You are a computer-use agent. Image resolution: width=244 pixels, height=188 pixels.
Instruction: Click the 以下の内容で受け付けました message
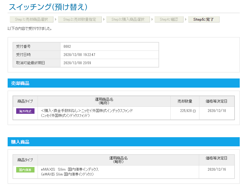[x=30, y=29]
